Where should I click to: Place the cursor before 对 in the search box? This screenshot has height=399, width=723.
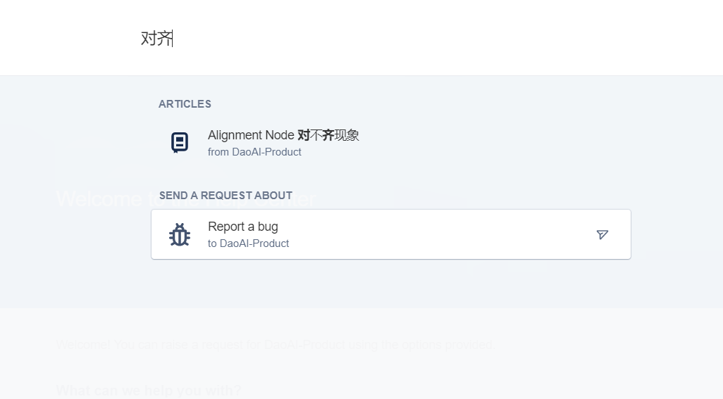click(141, 38)
